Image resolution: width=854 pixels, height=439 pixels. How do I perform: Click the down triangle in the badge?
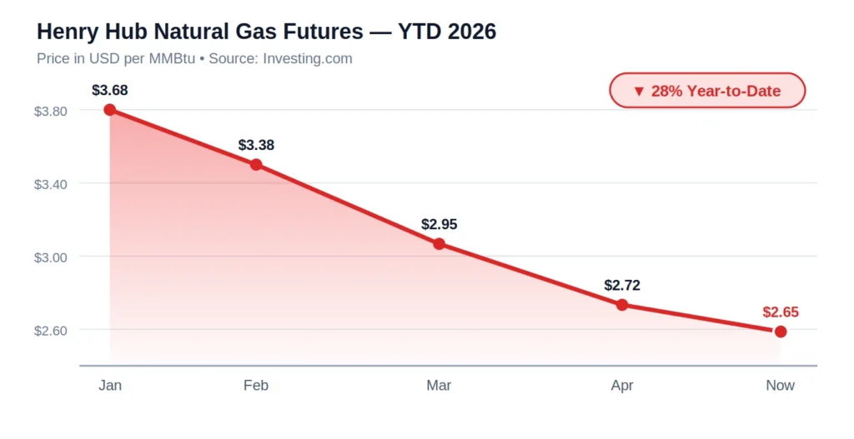[x=639, y=91]
